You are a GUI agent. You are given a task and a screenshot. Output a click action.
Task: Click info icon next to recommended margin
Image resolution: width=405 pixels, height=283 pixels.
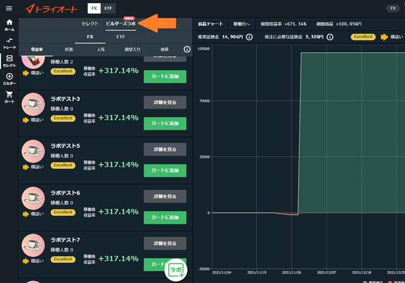[x=249, y=37]
